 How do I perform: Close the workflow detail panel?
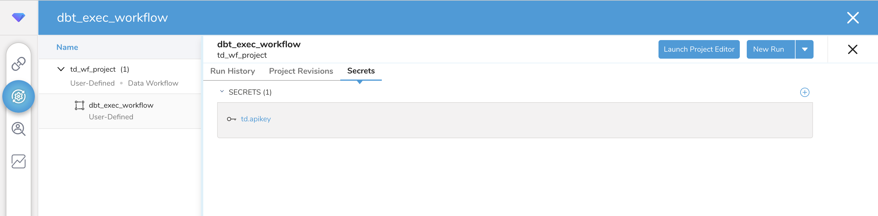[852, 49]
